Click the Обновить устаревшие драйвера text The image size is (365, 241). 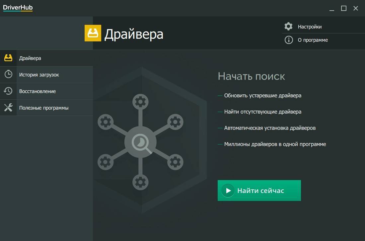coord(262,96)
